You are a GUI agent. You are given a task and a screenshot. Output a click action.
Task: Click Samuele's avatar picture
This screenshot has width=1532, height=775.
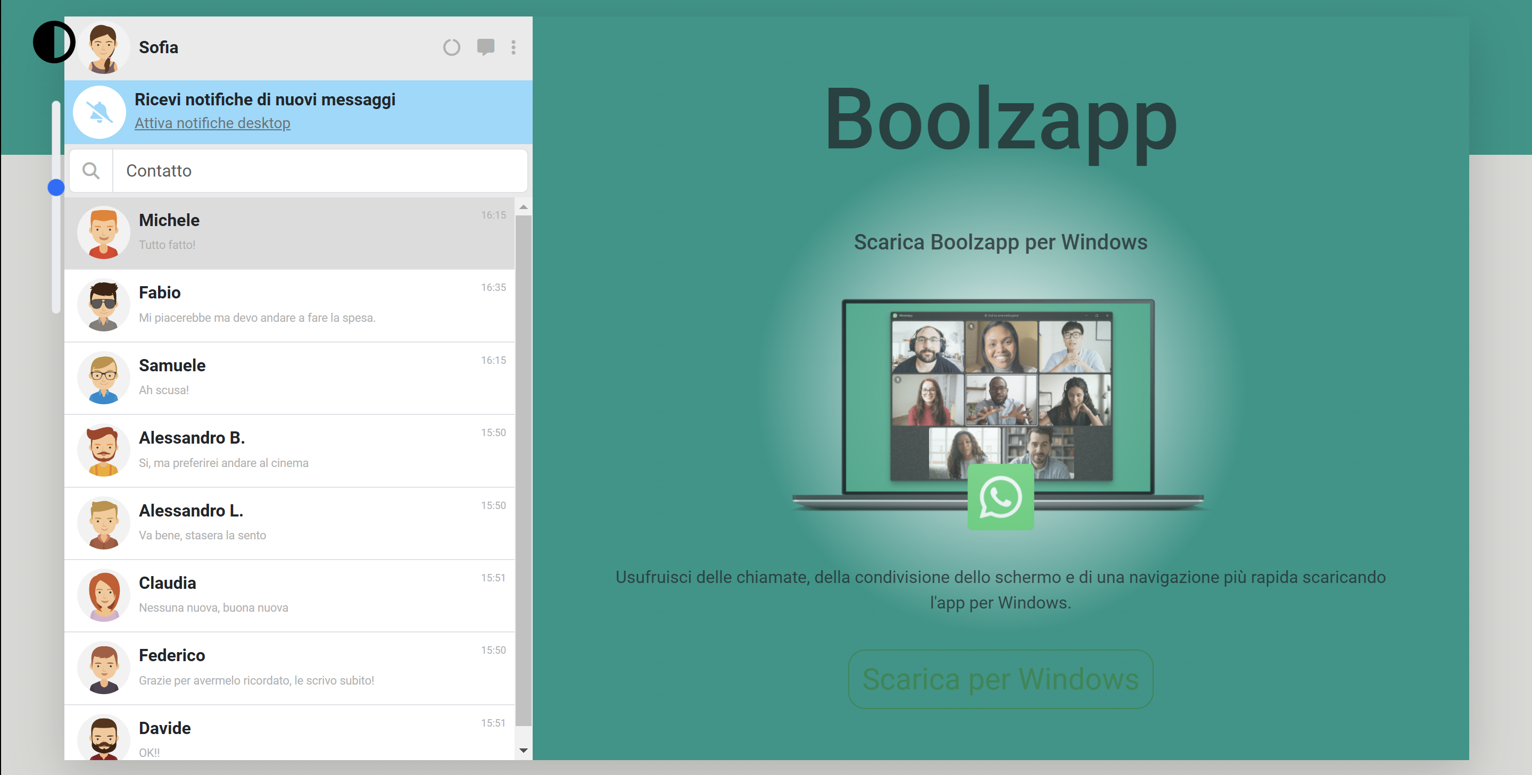pos(103,378)
